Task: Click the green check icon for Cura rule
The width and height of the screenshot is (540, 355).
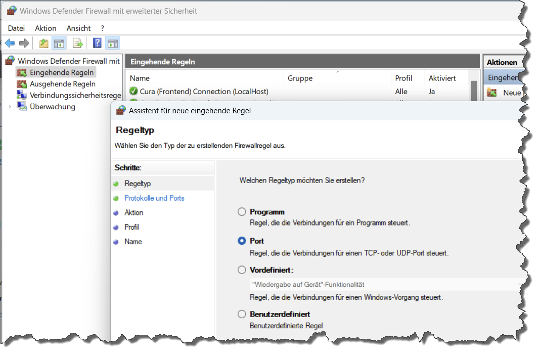Action: pos(133,91)
